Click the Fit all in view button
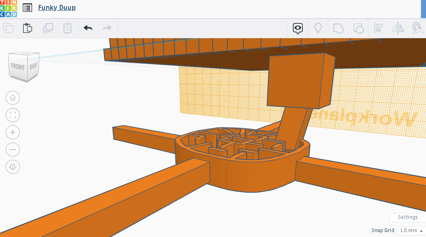Viewport: 426px width, 237px height. point(13,115)
